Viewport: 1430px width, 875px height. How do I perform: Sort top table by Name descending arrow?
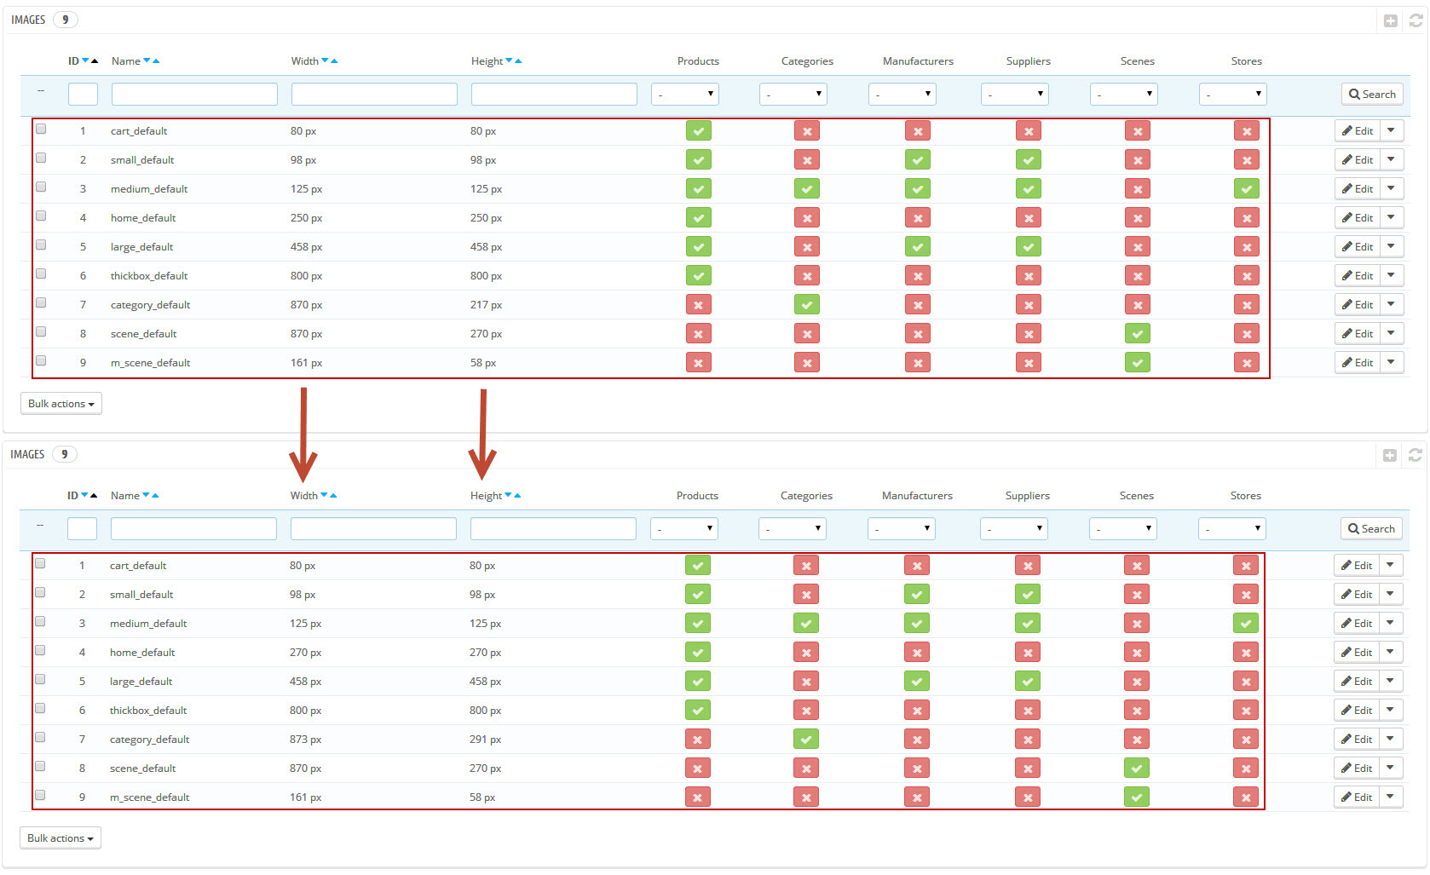point(147,60)
